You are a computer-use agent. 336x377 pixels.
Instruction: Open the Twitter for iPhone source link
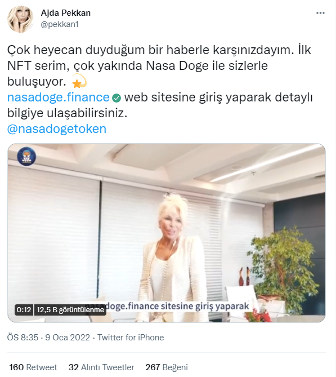(131, 338)
